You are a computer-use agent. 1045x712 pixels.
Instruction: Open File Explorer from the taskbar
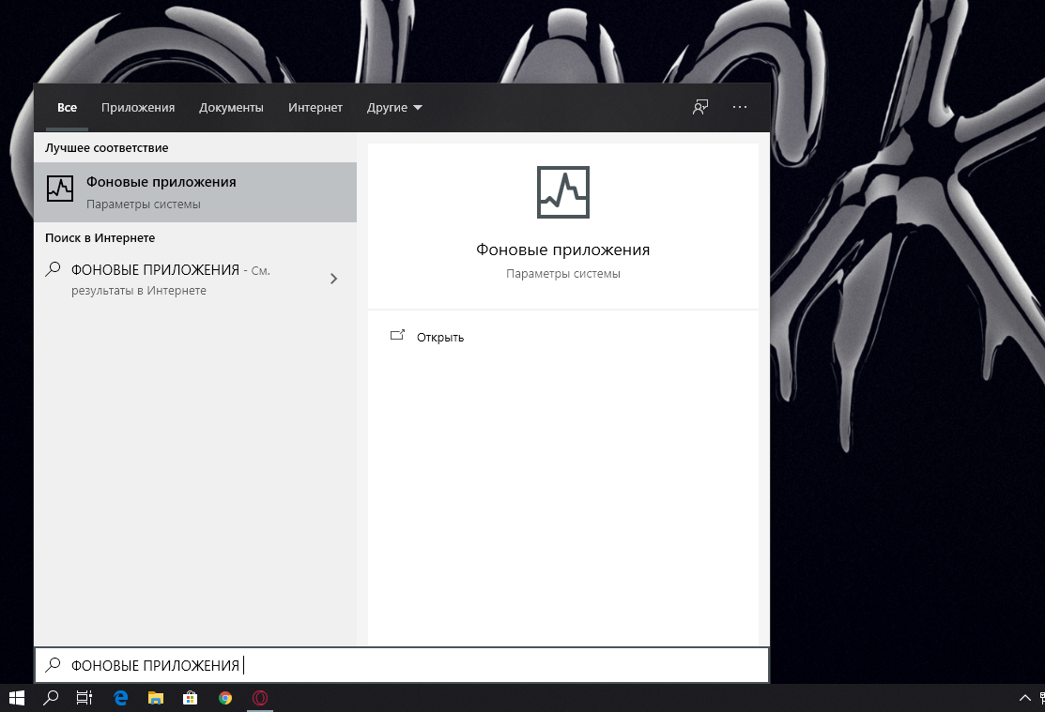click(155, 698)
